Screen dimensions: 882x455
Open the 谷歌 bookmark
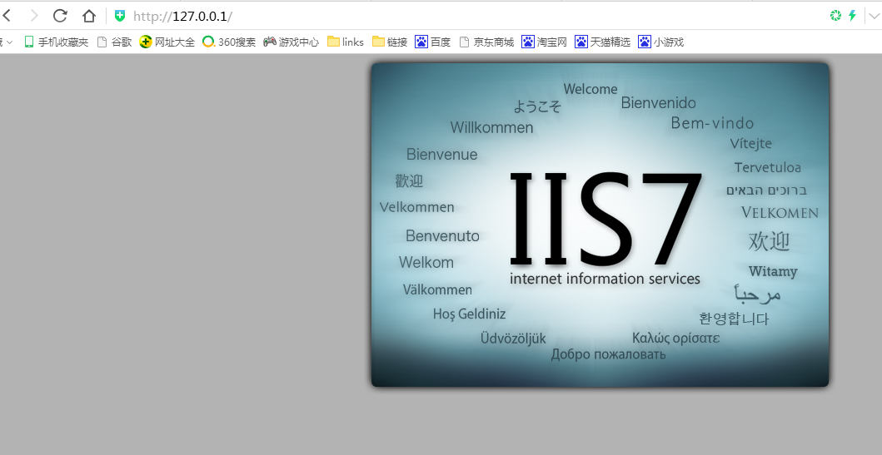click(x=114, y=42)
